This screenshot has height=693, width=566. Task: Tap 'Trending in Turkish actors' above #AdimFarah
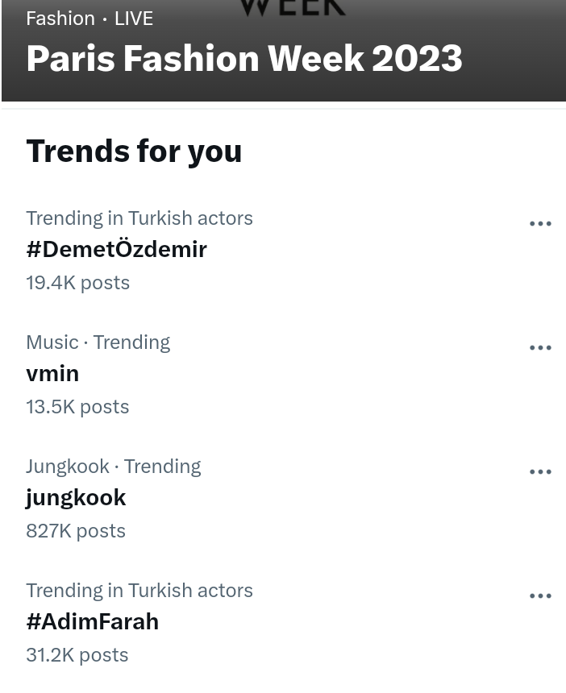139,591
